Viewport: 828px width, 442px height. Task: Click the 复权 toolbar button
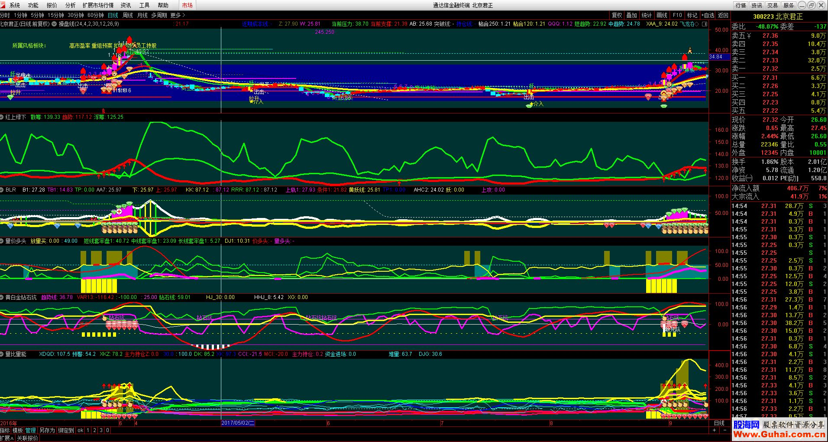tap(617, 15)
